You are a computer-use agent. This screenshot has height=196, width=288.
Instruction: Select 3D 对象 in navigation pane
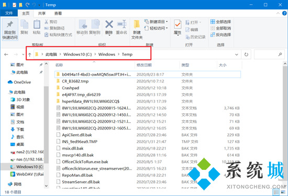pos(20,99)
